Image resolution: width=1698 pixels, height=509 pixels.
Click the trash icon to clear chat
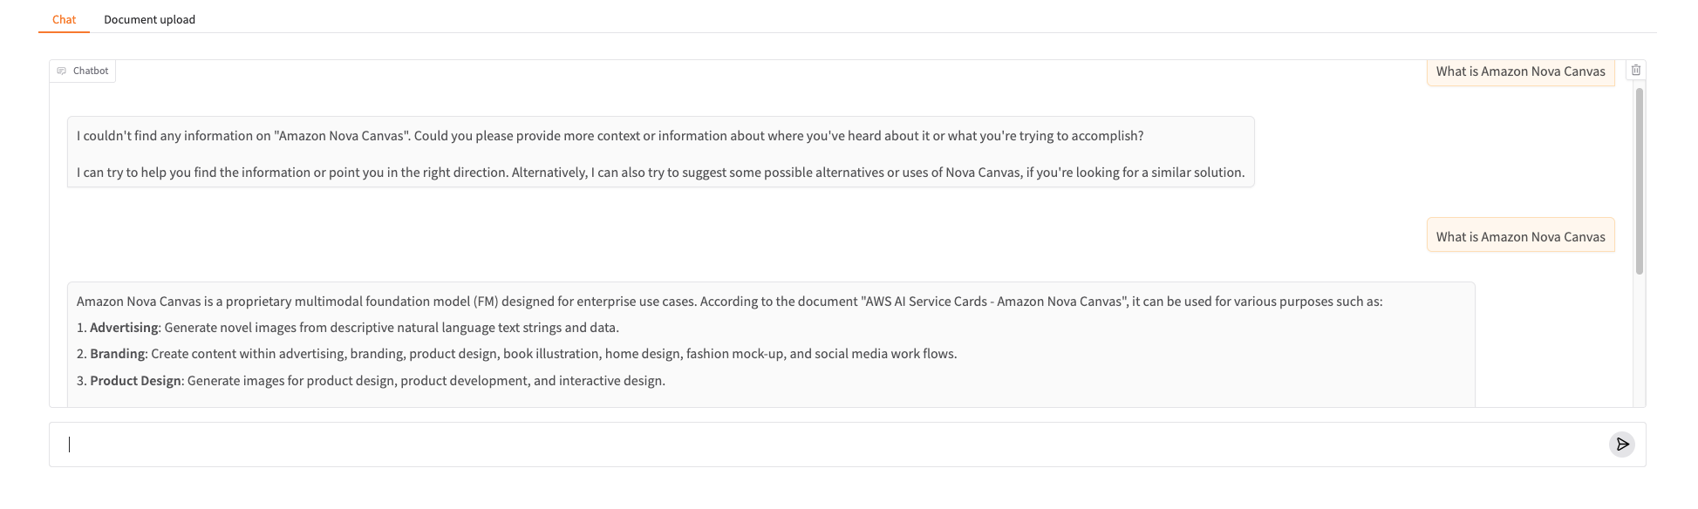pyautogui.click(x=1635, y=70)
